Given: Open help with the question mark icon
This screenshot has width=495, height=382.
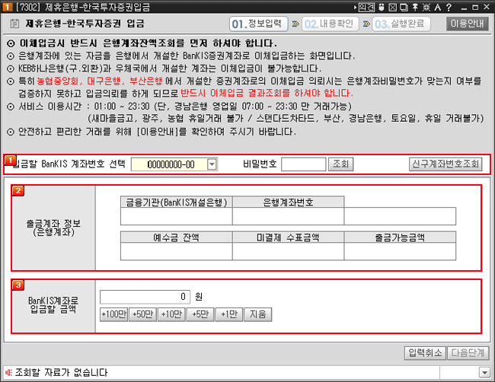Looking at the screenshot, I should [449, 7].
